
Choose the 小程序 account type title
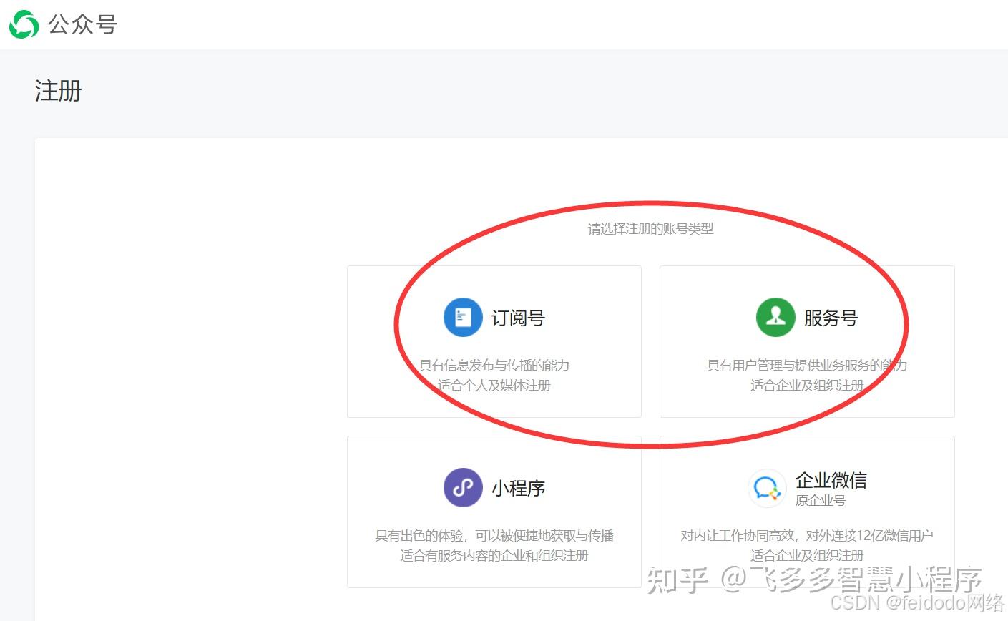(518, 488)
